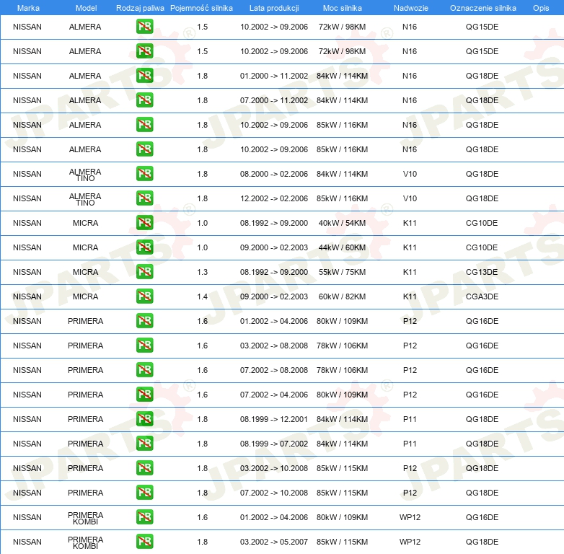
Task: Click the Nadwozie column header
Action: [411, 8]
